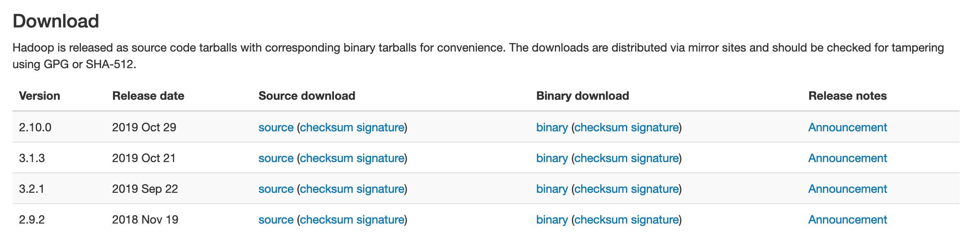977x246 pixels.
Task: View the 2.10.0 release Announcement
Action: (x=847, y=127)
